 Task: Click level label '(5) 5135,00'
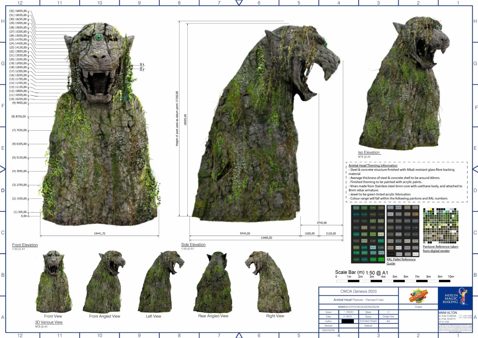[x=19, y=157]
